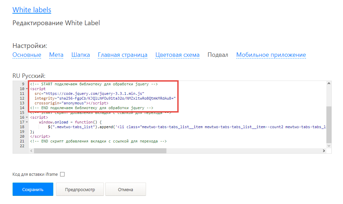343x204 pixels.
Task: Switch to the Мета settings tab
Action: (x=56, y=55)
